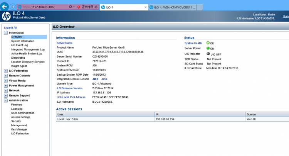The image size is (289, 156).
Task: Open Insight Agent page
Action: (19, 66)
